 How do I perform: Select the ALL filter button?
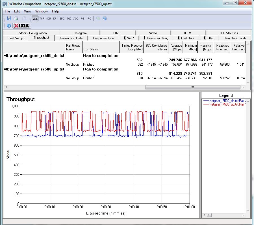35,19
